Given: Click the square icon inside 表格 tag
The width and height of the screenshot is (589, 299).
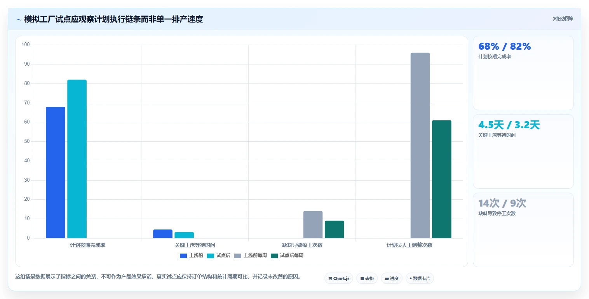Looking at the screenshot, I should pos(362,278).
